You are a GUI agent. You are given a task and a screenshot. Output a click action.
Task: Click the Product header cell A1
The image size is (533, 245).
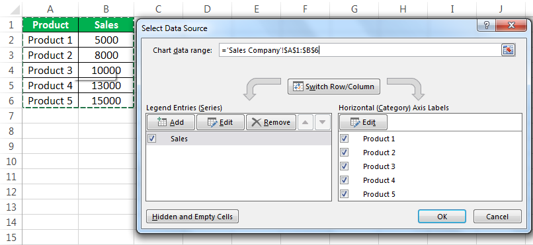pos(50,25)
